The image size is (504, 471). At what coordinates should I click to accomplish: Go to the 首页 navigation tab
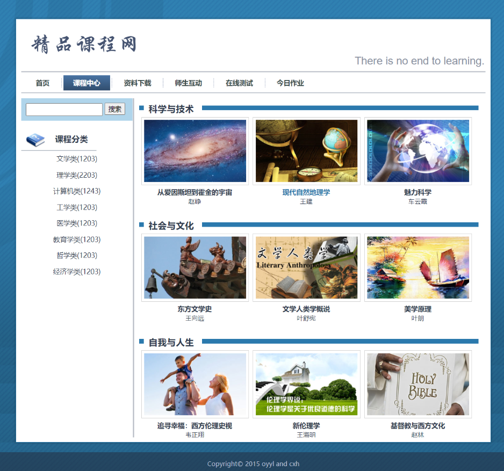[x=42, y=83]
